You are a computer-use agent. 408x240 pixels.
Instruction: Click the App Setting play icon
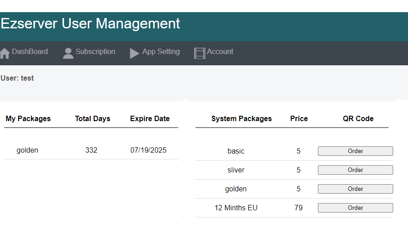[135, 54]
